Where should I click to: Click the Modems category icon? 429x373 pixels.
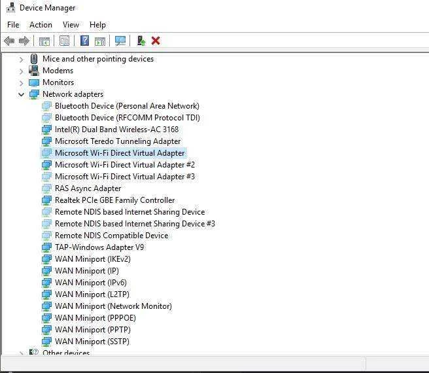pos(34,71)
